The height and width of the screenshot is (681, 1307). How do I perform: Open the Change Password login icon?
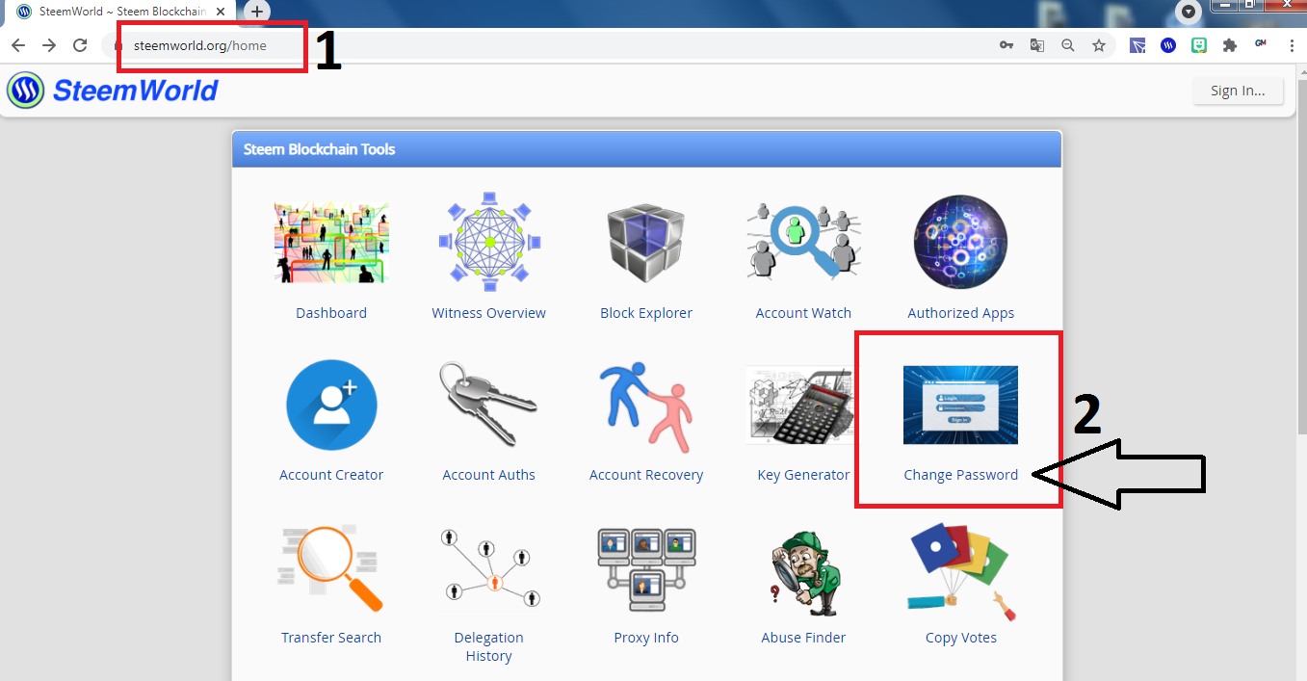pos(960,405)
